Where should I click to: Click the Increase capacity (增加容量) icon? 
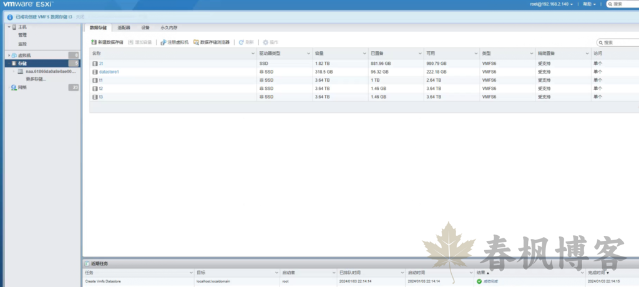click(x=131, y=42)
